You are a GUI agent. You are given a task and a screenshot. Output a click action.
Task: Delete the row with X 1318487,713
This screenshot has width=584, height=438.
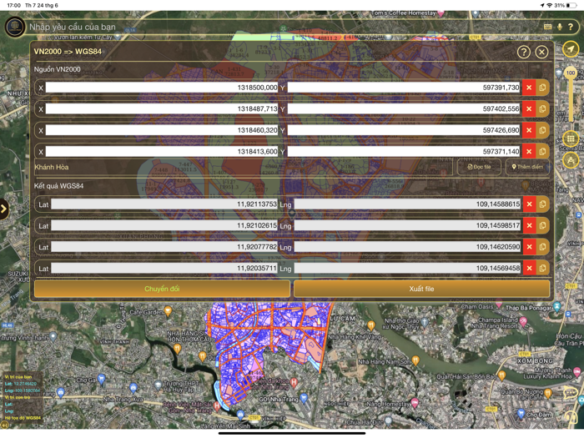coord(529,108)
